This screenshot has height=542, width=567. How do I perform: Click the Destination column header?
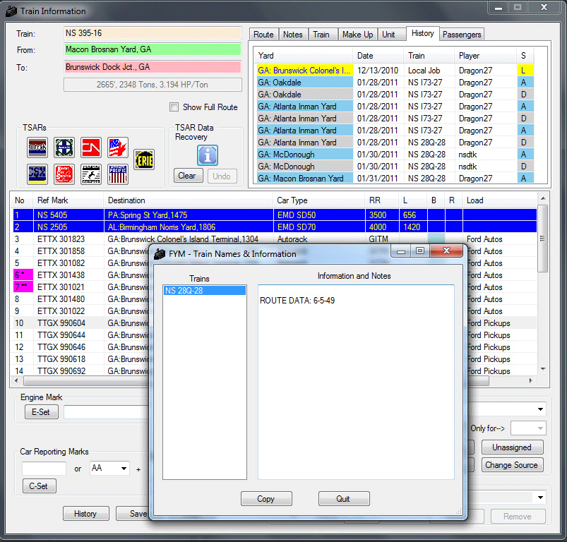tap(189, 200)
